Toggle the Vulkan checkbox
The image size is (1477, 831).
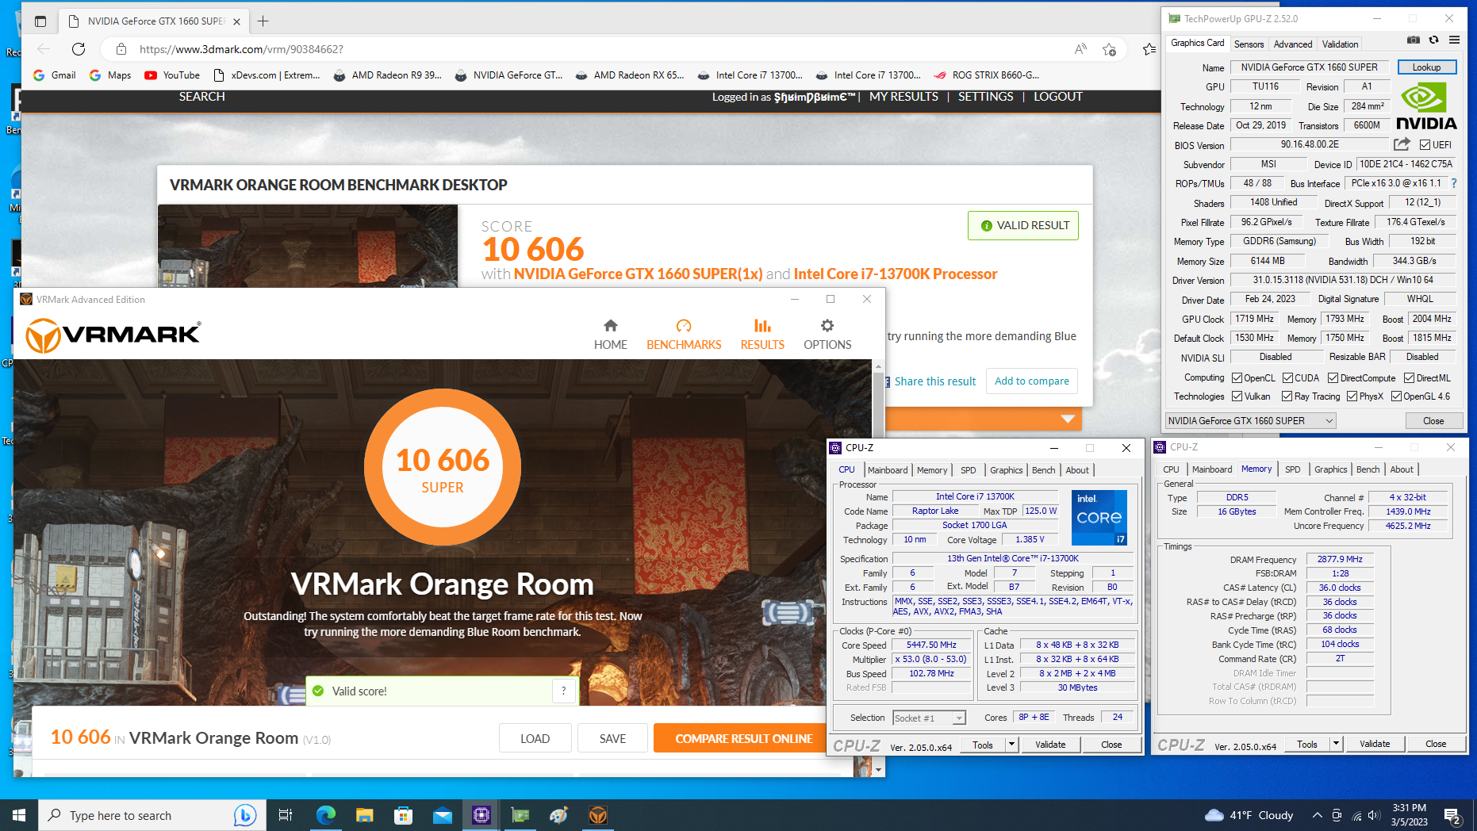[x=1237, y=396]
